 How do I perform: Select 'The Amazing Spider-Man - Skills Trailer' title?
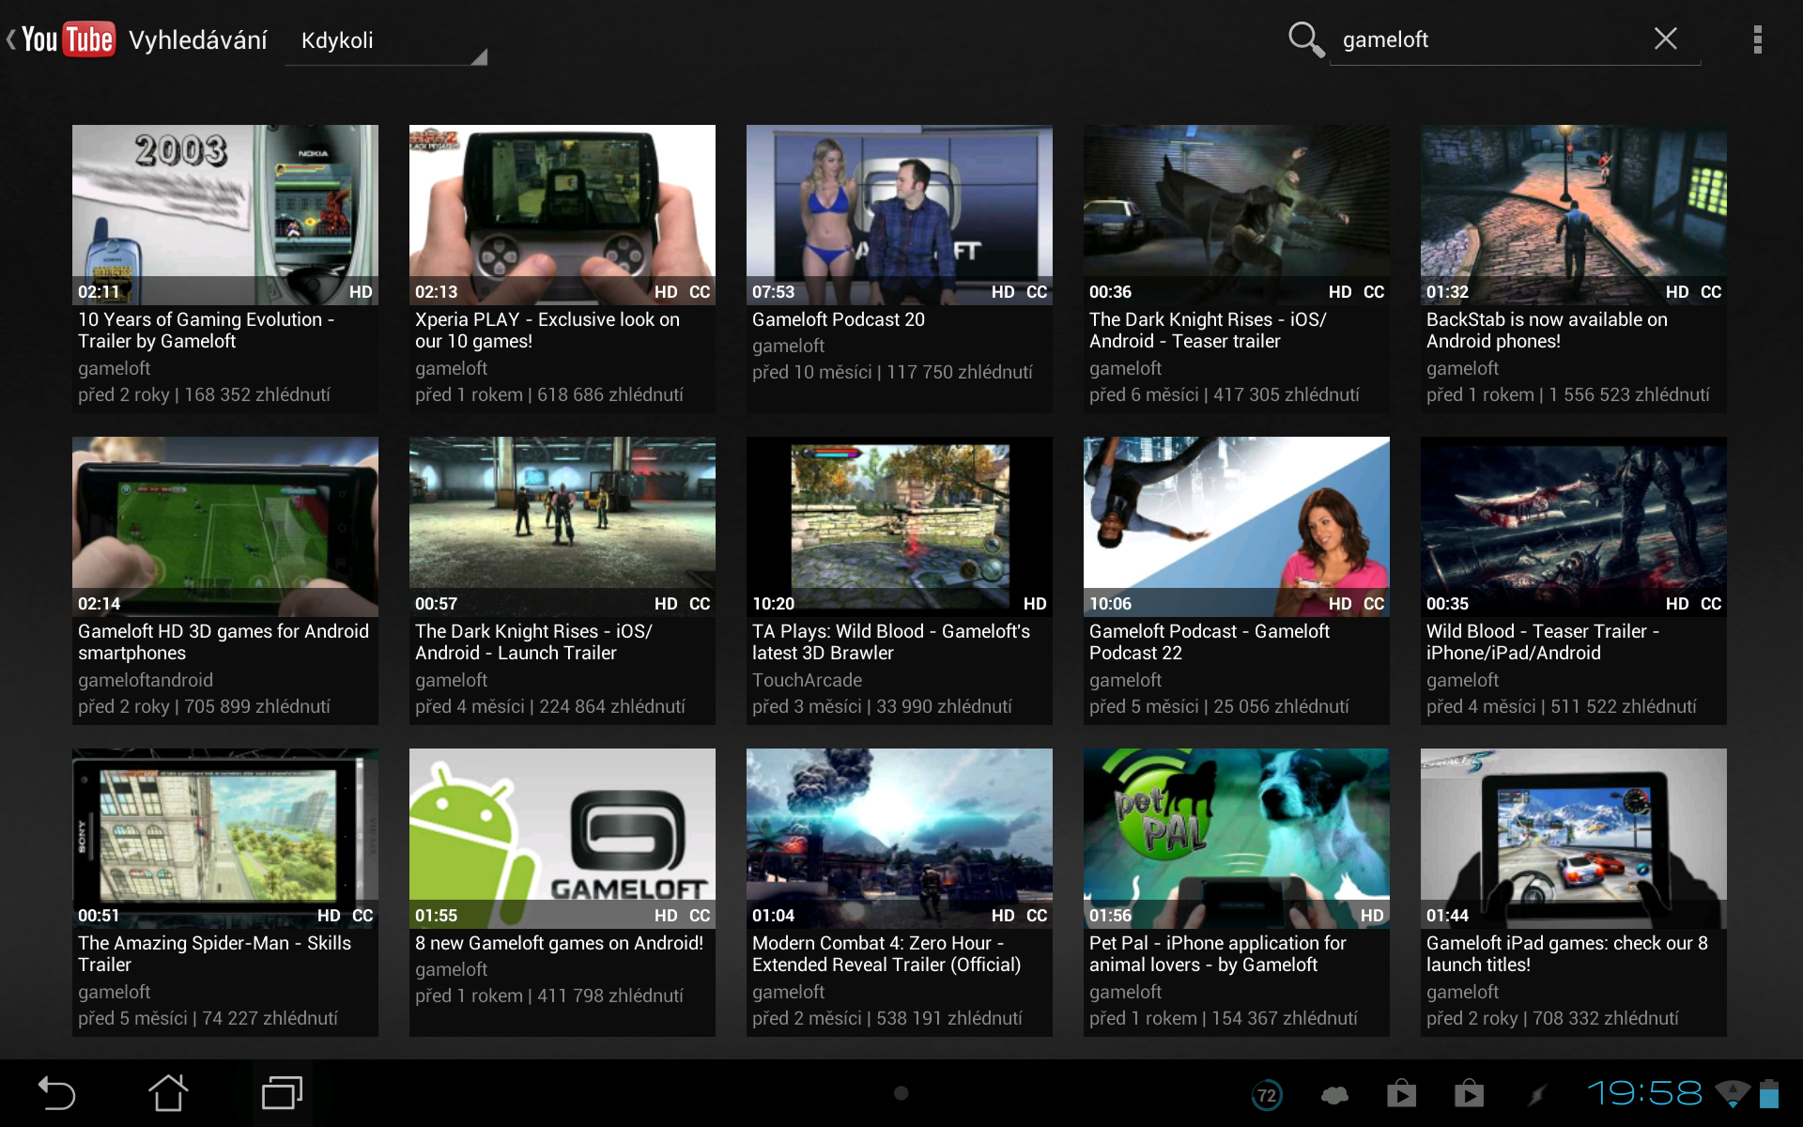tap(214, 954)
